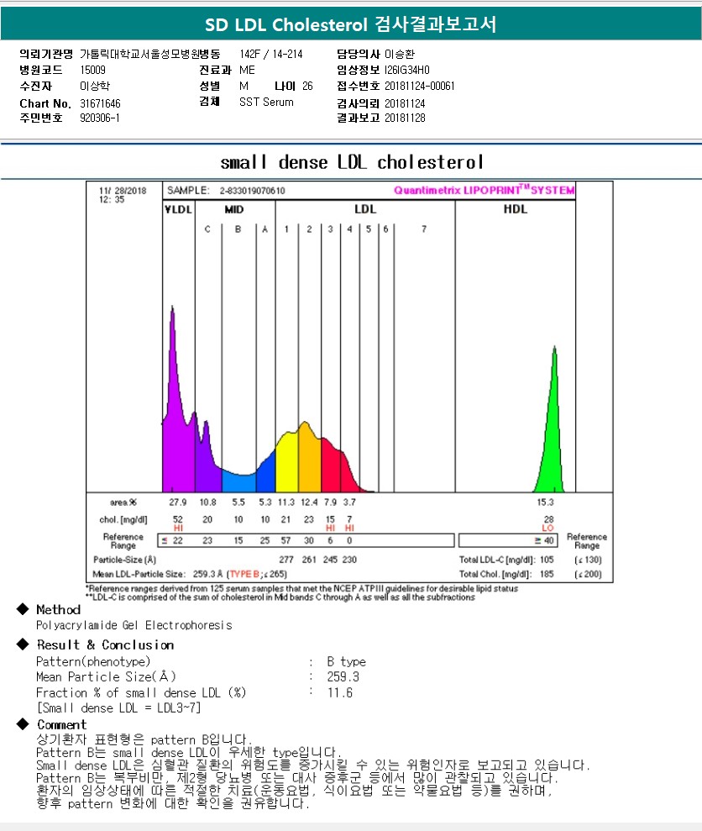Screen dimensions: 702x831
Task: Select the last comment line 향후 pattern 변화에
Action: pos(173,803)
